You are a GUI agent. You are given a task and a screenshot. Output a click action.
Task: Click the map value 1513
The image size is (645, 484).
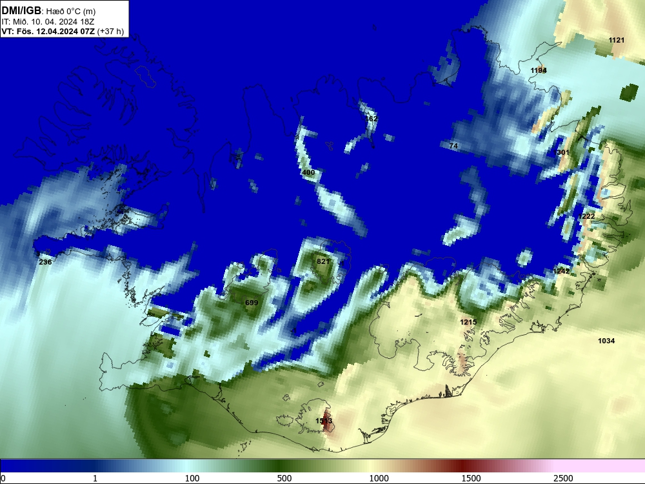(324, 421)
